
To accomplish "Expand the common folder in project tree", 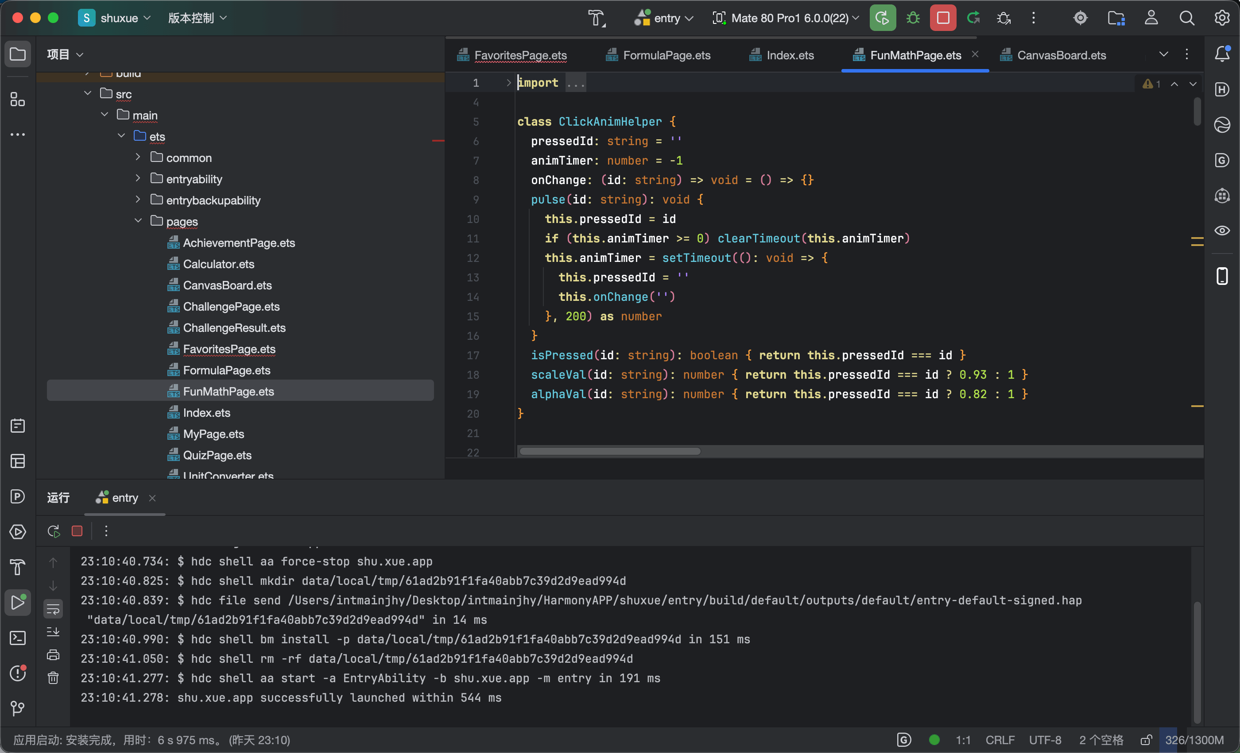I will pos(138,158).
